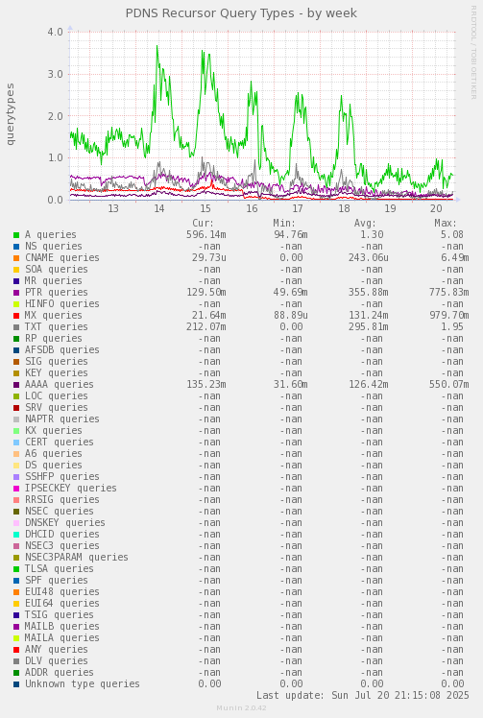Click the vertical querytypes axis title
The image size is (483, 718).
click(10, 114)
